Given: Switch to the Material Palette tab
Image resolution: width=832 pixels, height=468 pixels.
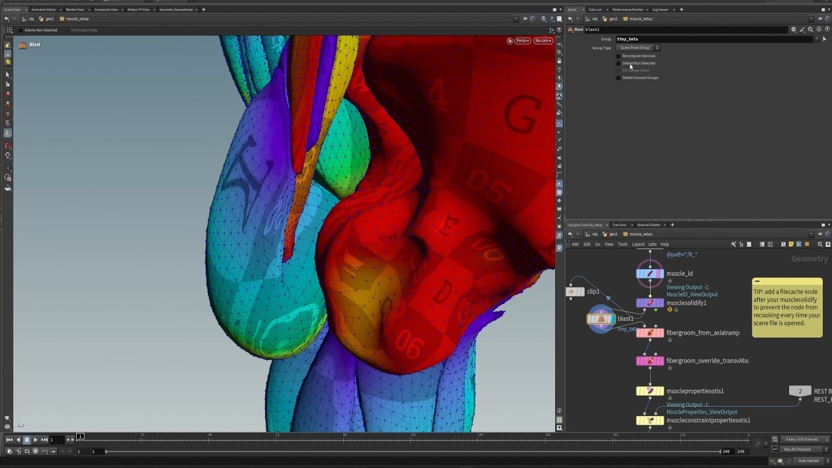Looking at the screenshot, I should click(x=649, y=225).
